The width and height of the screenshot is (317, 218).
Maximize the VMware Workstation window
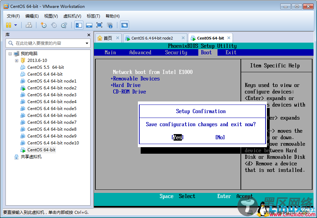point(297,6)
